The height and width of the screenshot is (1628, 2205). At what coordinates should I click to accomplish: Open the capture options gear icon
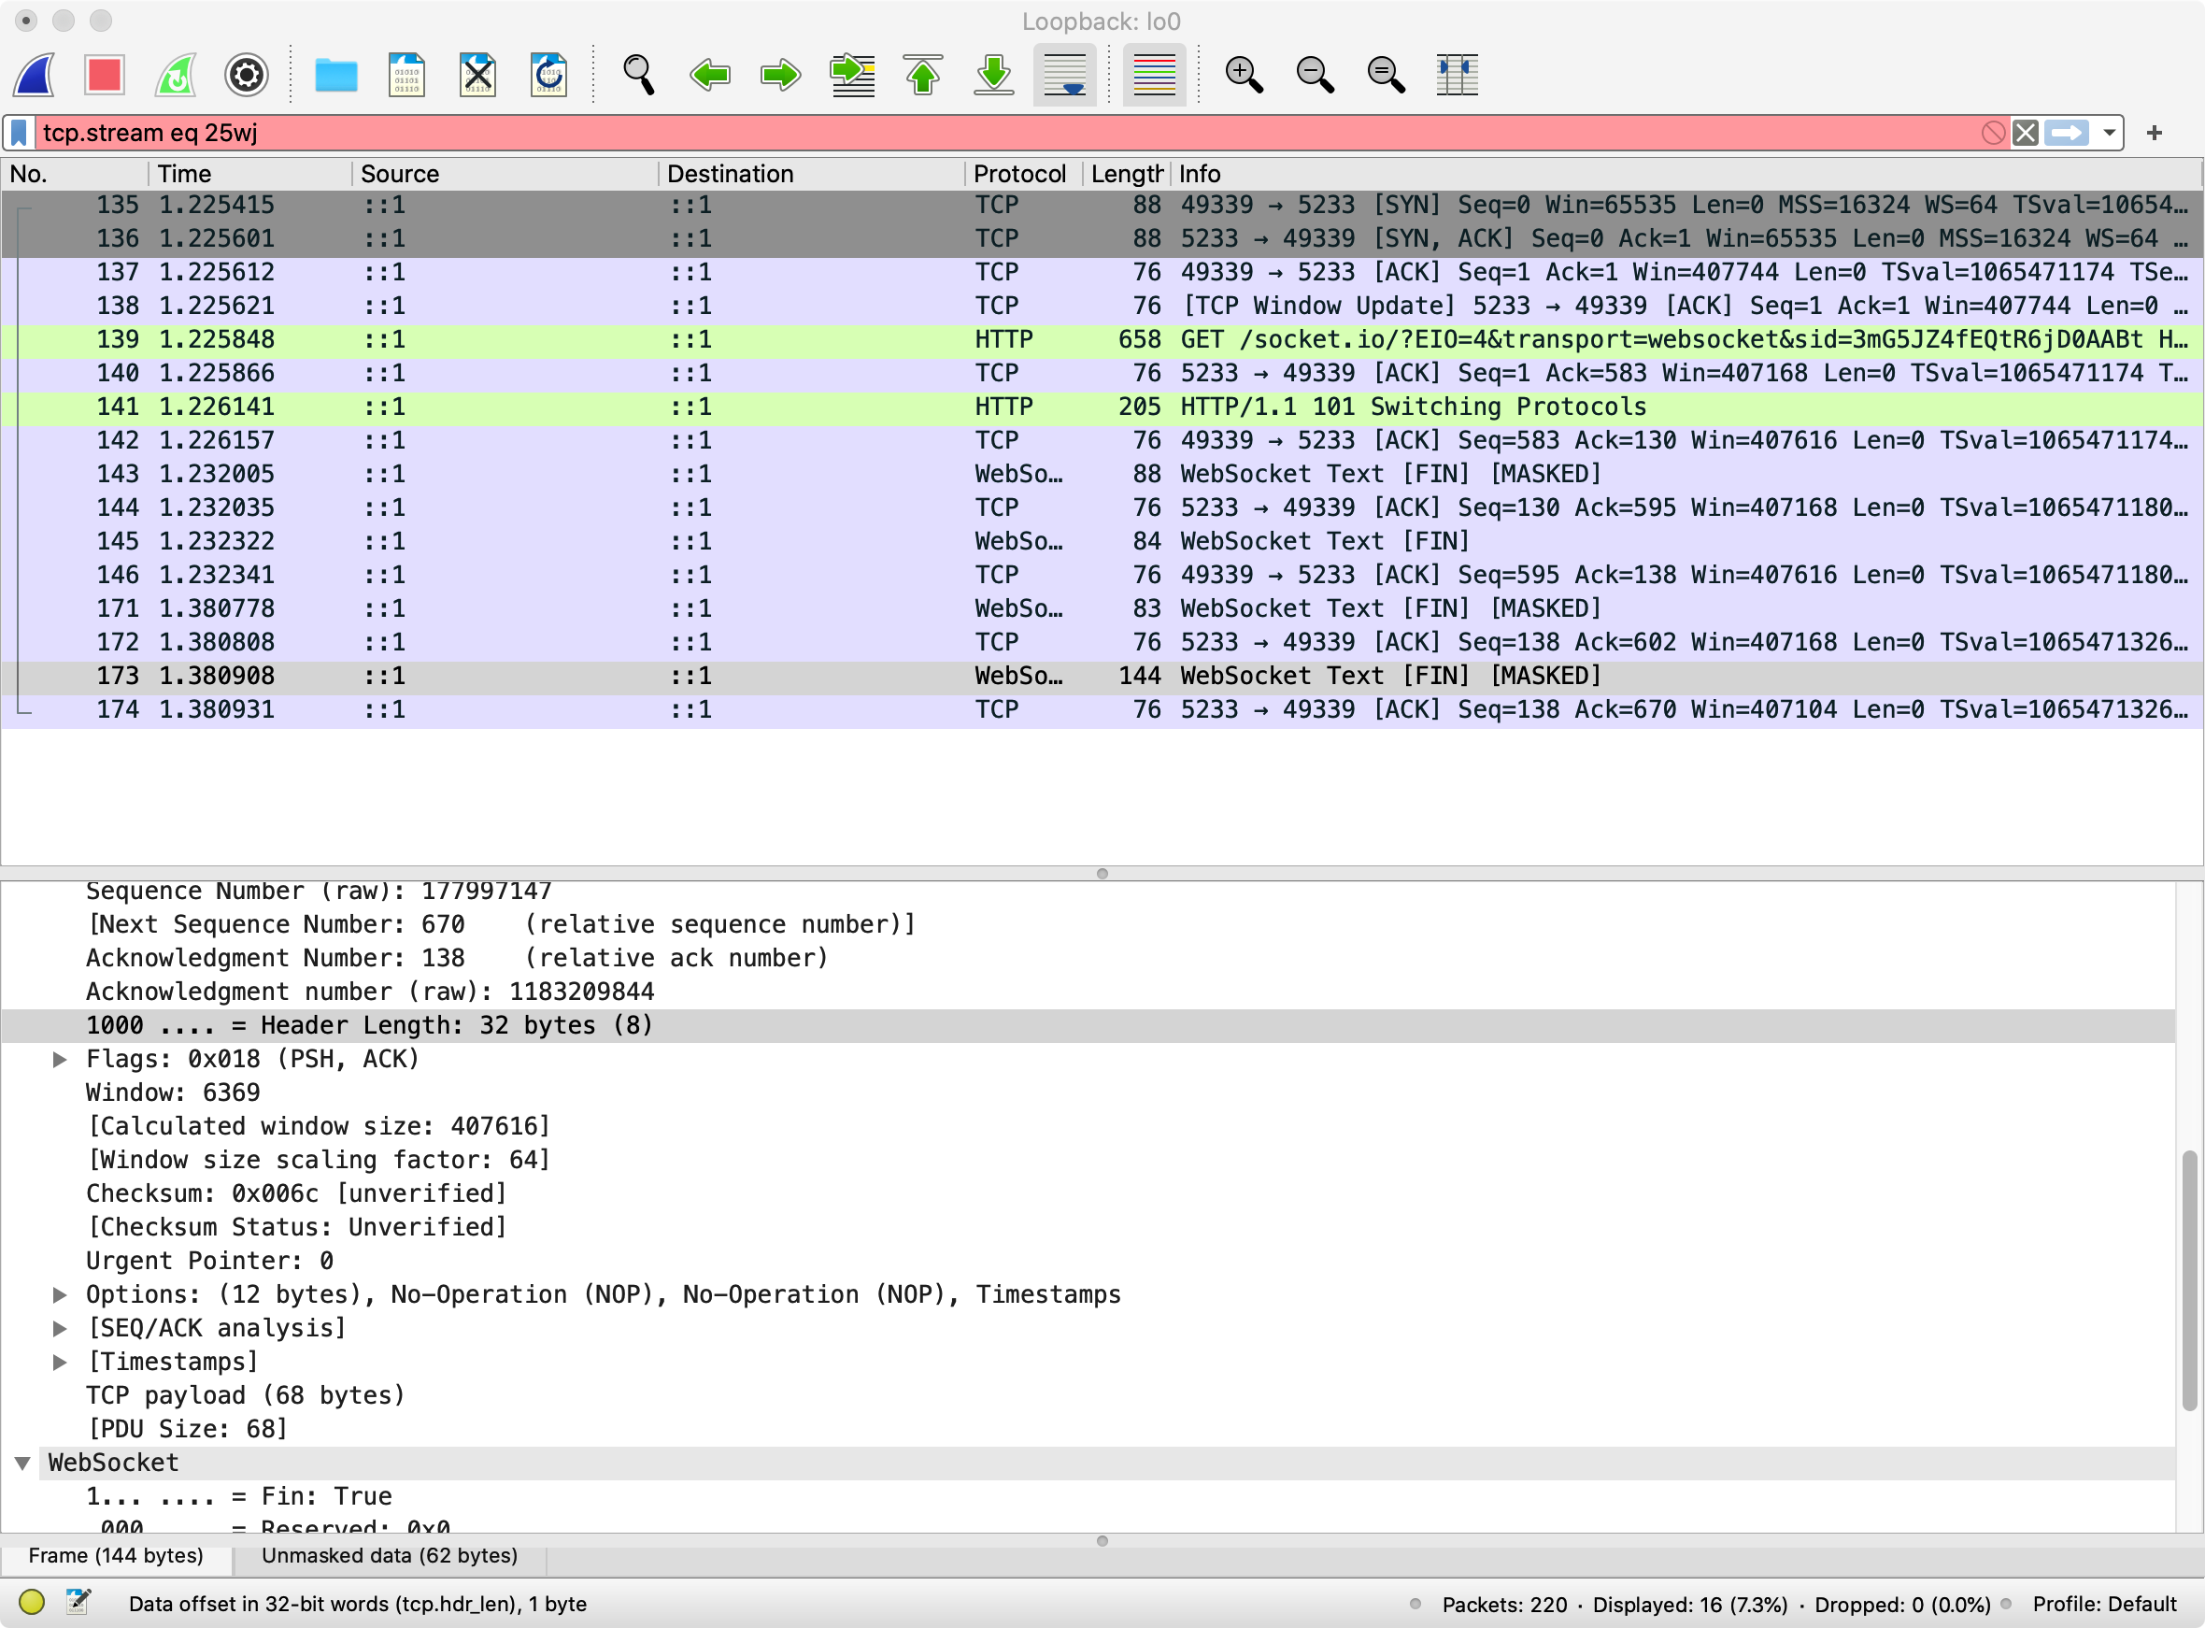[x=247, y=75]
